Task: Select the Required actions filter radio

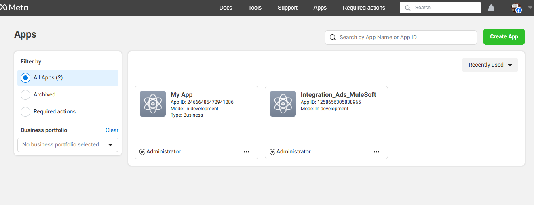Action: pyautogui.click(x=25, y=112)
